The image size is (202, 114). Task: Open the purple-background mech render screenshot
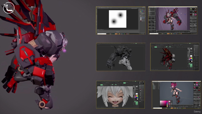tap(173, 20)
